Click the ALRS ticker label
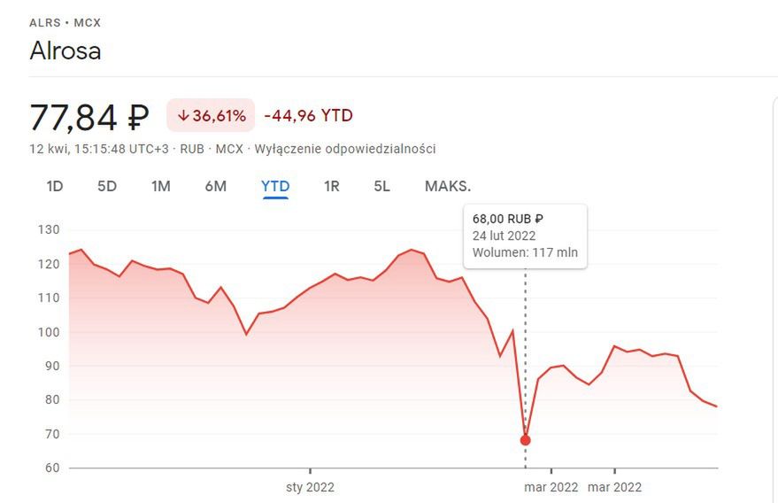778x503 pixels. click(45, 22)
